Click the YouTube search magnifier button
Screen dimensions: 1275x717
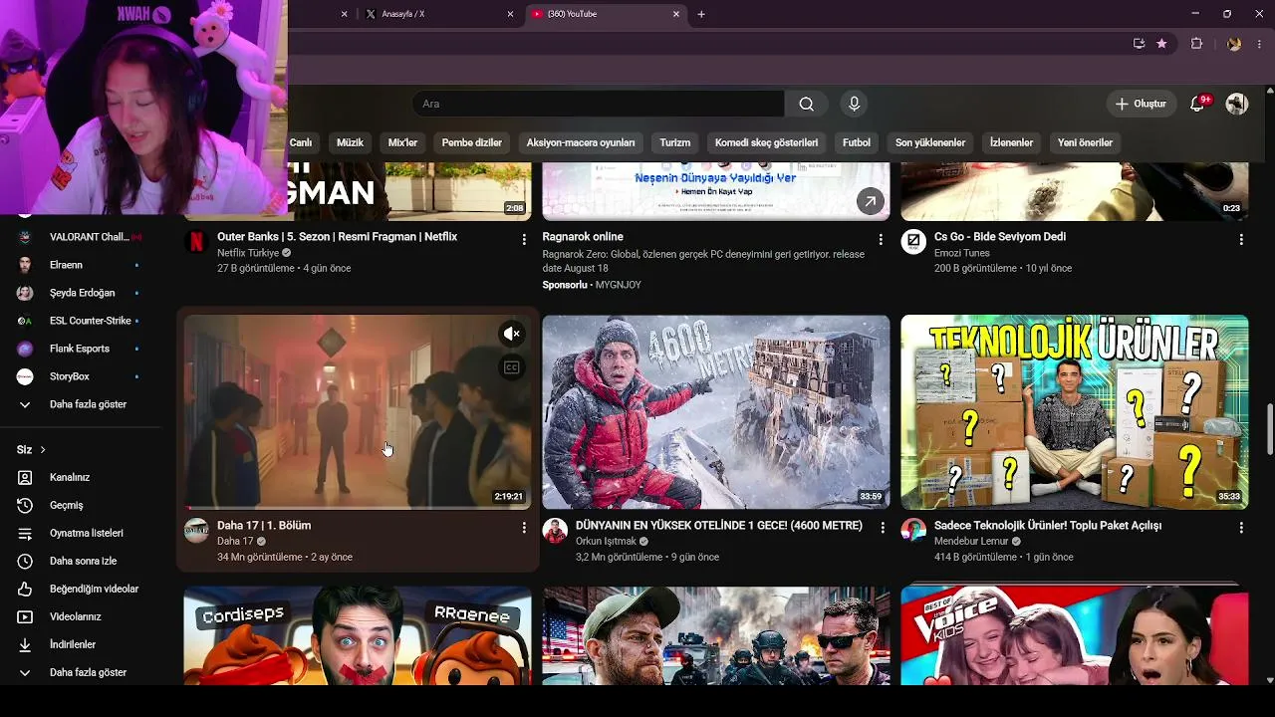pyautogui.click(x=806, y=104)
